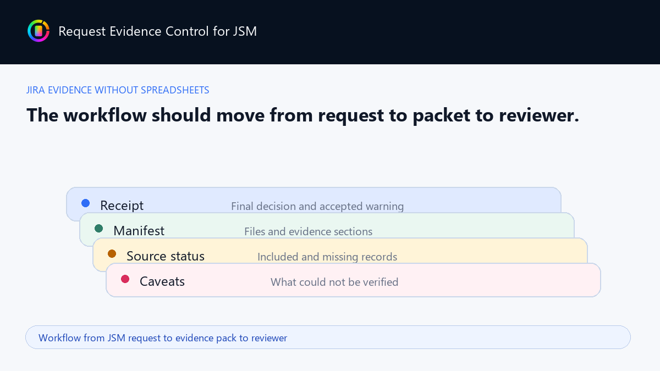Click the orange dot beside Source status
This screenshot has width=660, height=371.
point(112,253)
